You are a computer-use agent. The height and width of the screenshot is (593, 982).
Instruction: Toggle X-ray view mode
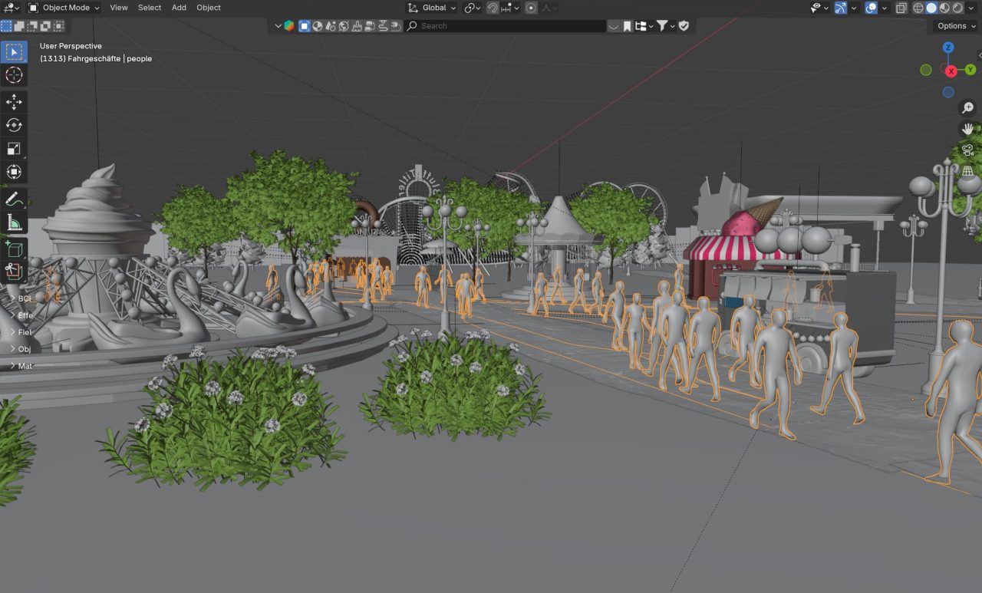pyautogui.click(x=901, y=8)
